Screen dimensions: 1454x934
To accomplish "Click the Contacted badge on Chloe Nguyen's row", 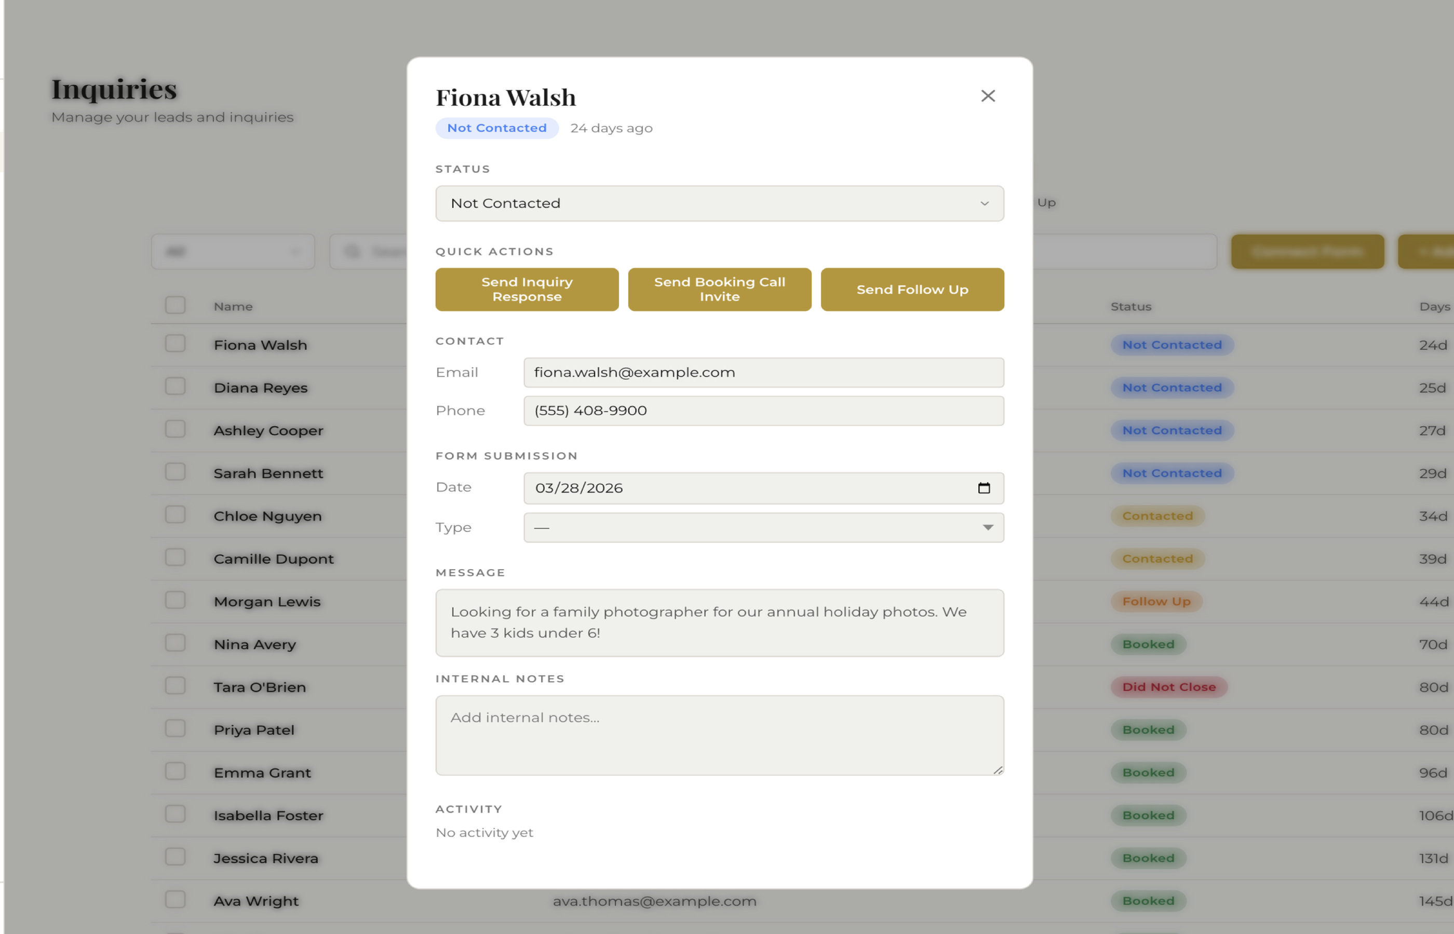I will pos(1157,516).
